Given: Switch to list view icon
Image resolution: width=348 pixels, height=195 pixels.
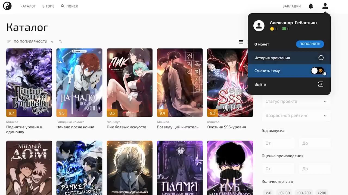Looking at the screenshot, I should [241, 42].
